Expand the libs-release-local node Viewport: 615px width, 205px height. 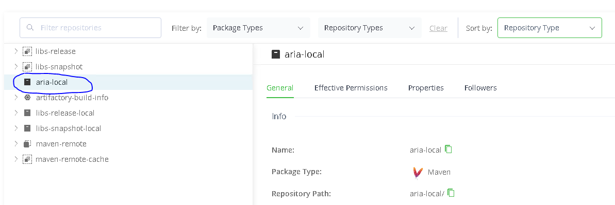click(x=15, y=113)
